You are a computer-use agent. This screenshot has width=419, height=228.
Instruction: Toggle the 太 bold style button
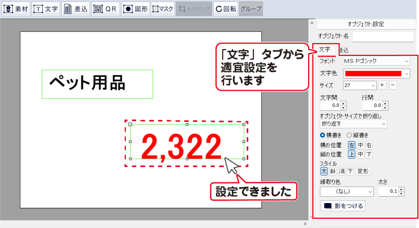(x=324, y=171)
